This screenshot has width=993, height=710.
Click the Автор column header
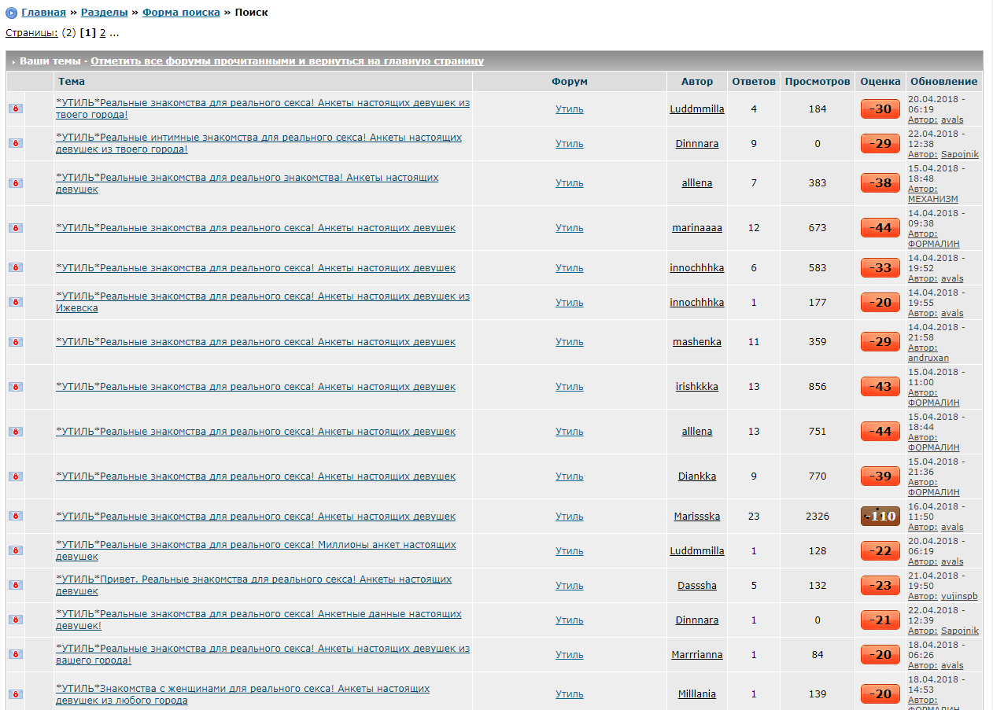tap(697, 82)
